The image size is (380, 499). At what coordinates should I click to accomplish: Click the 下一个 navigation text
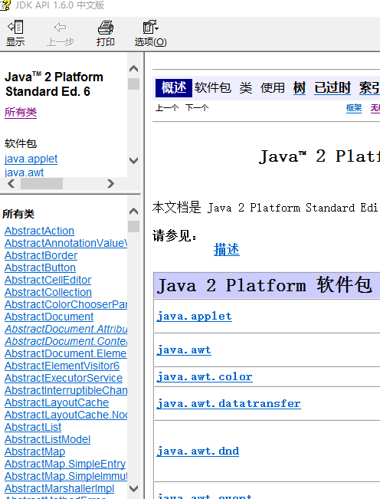[x=197, y=108]
